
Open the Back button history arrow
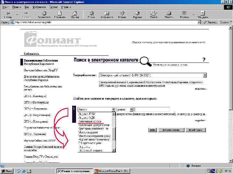[17, 15]
